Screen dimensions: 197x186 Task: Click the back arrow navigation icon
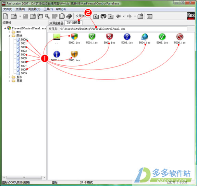click(x=118, y=16)
